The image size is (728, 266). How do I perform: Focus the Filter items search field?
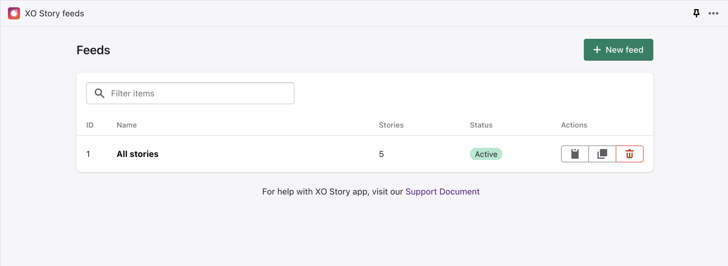coord(200,93)
